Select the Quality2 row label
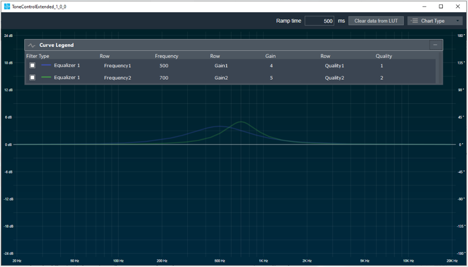Image resolution: width=468 pixels, height=267 pixels. click(335, 78)
